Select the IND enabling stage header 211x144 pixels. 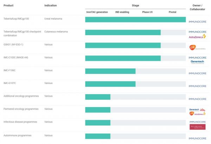122,12
